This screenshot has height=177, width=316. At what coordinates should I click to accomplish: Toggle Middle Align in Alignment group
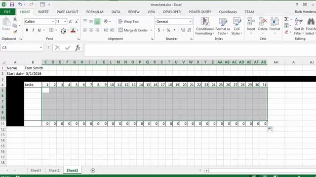click(x=91, y=22)
